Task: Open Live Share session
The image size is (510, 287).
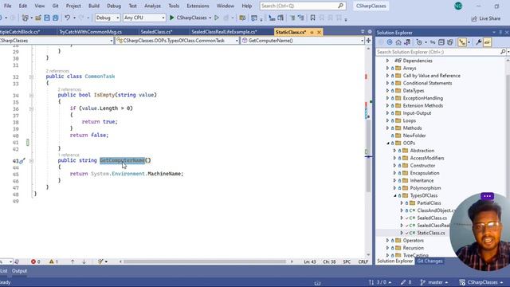Action: (486, 18)
